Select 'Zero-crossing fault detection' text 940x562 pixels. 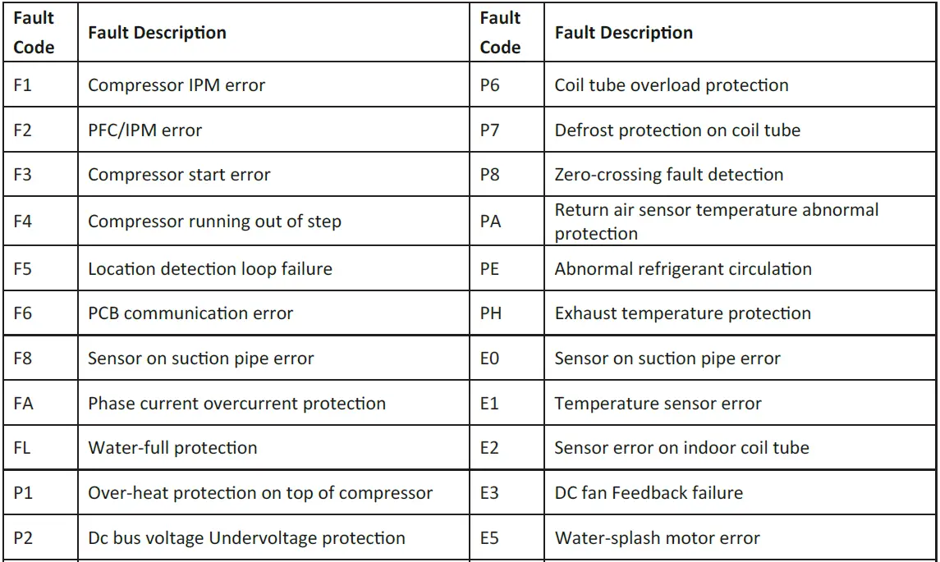pos(668,175)
